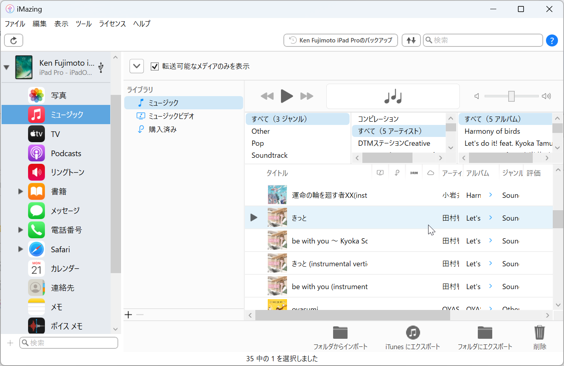Open 電話番号 (Phone) in the sidebar
The width and height of the screenshot is (564, 366).
tap(56, 230)
